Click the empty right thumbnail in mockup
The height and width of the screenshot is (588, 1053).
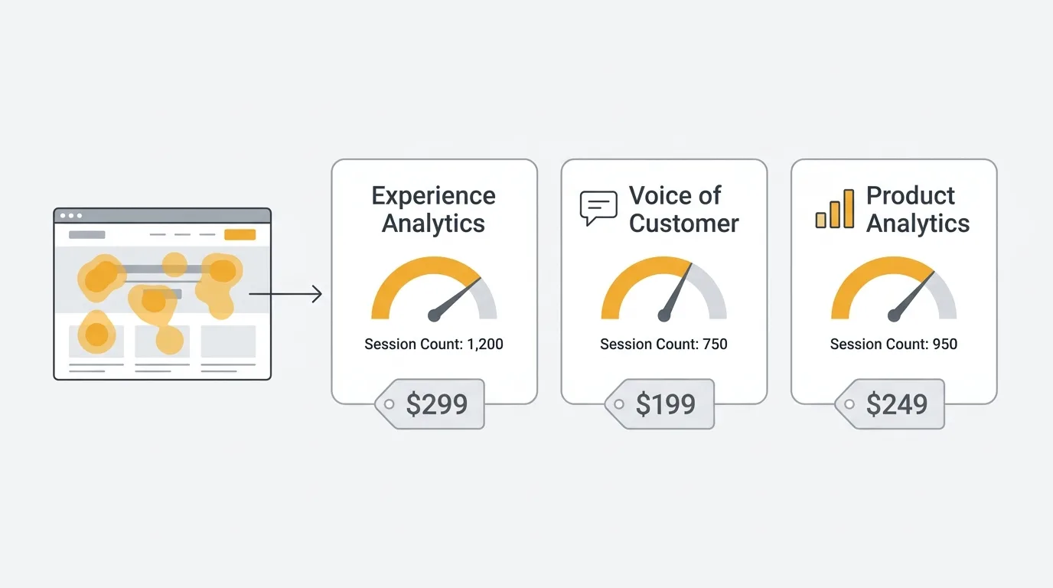pyautogui.click(x=228, y=341)
